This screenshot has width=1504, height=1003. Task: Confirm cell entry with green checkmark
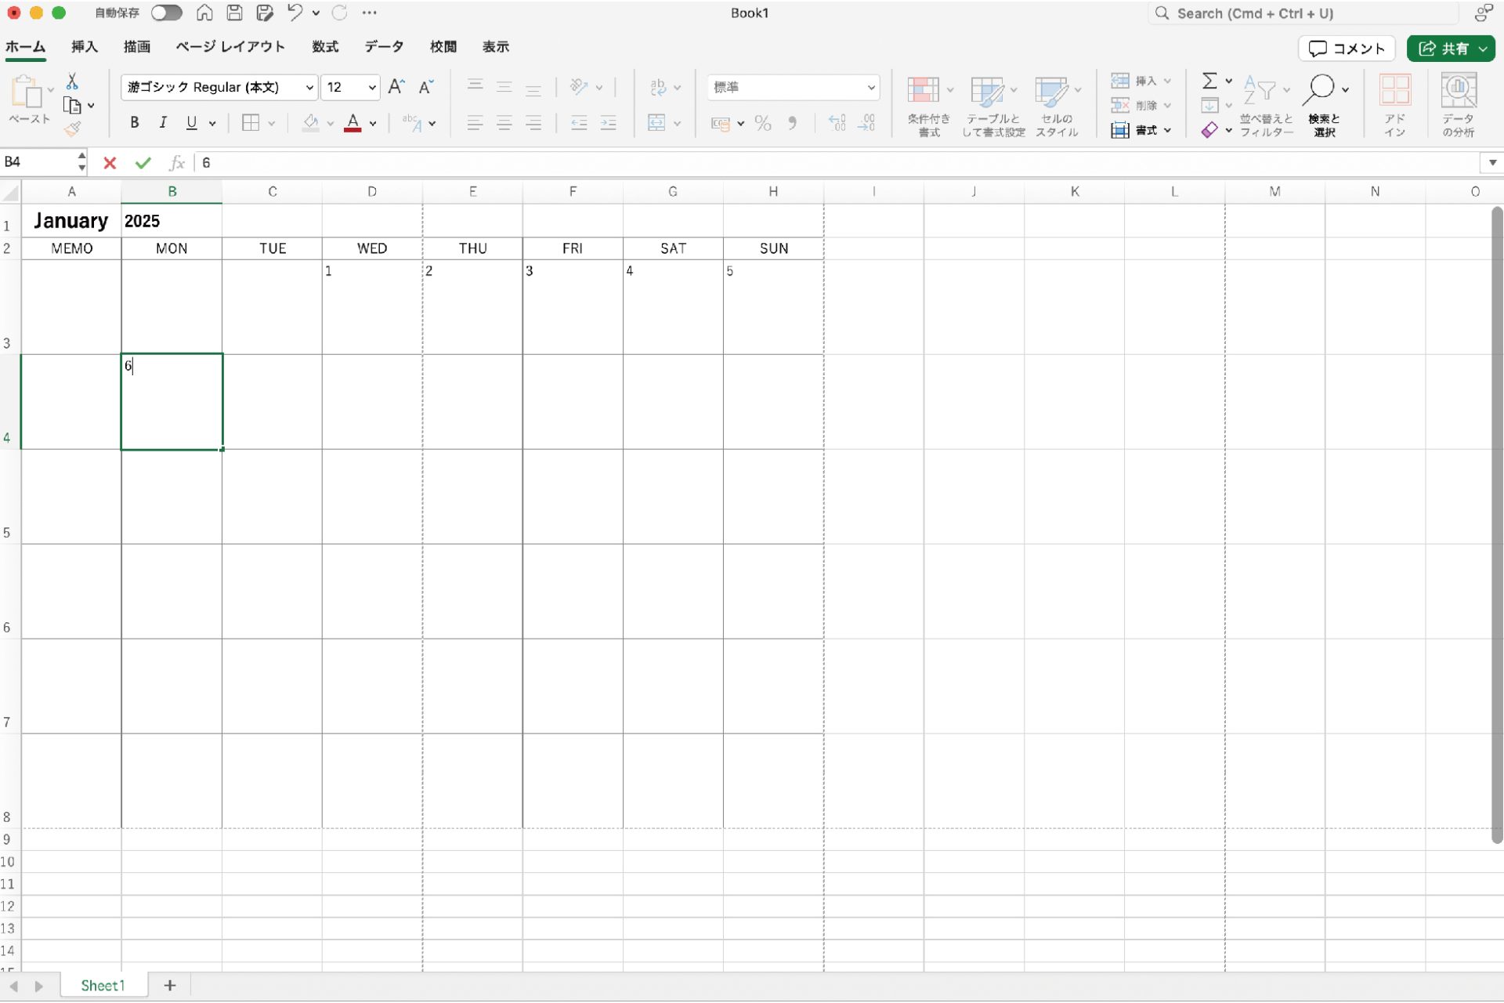143,163
